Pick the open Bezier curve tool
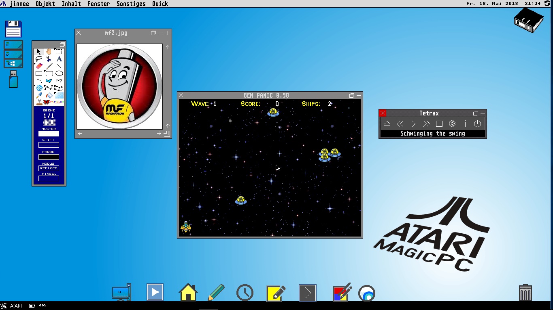 tap(49, 88)
